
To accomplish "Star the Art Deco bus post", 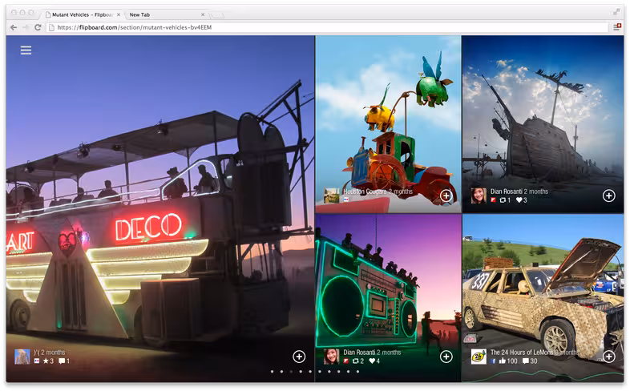I will click(x=46, y=361).
